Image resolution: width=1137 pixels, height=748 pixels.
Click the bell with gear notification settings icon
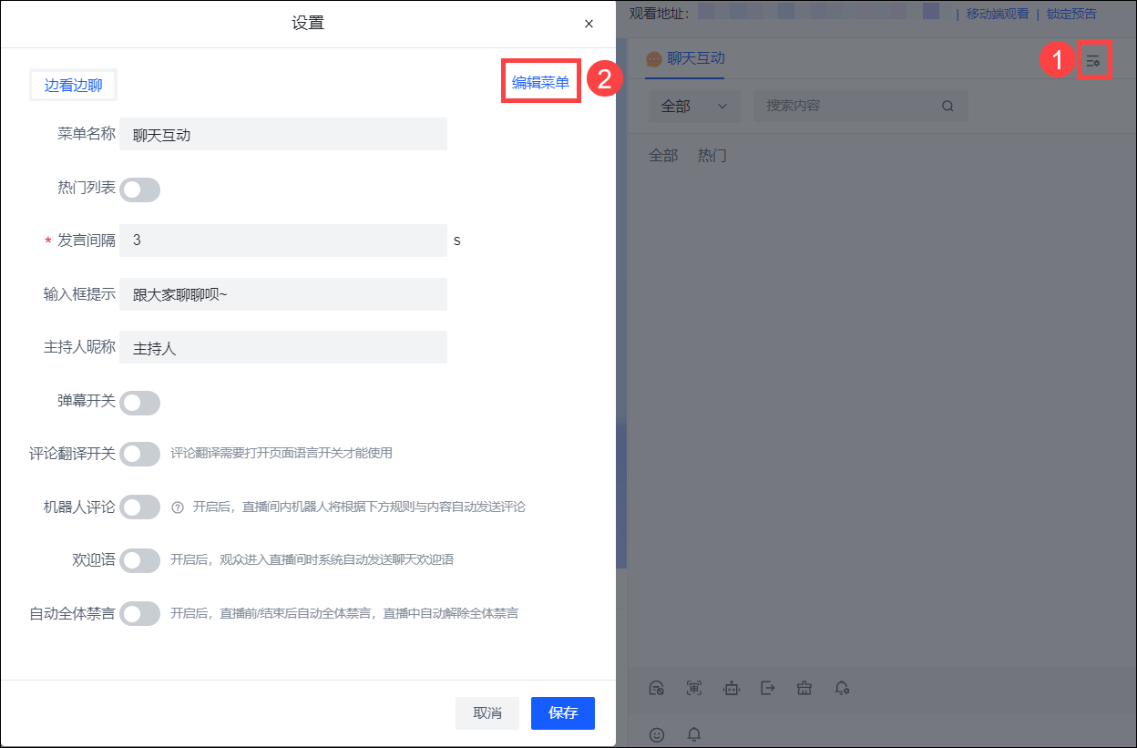pos(843,688)
